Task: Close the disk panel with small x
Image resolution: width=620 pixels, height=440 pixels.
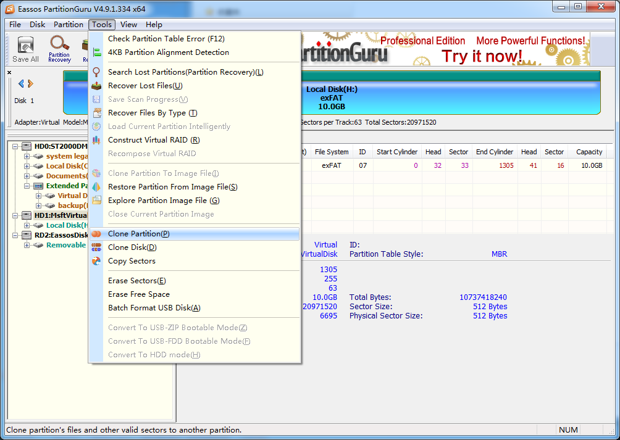Action: 9,72
